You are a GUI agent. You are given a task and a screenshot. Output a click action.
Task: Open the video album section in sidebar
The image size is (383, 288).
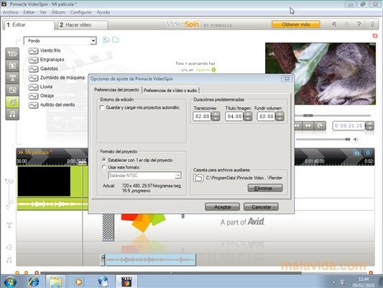(x=12, y=53)
